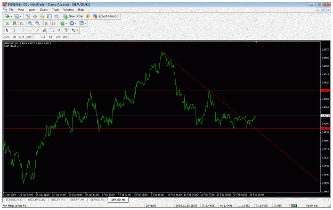
Task: Switch chart to Line Chart style
Action: 22,23
